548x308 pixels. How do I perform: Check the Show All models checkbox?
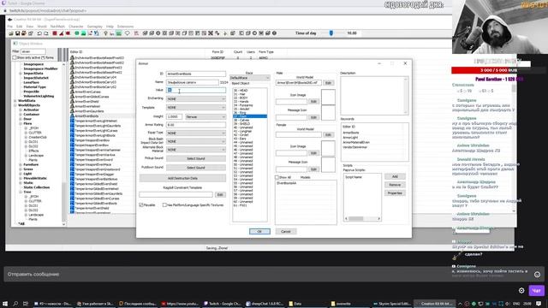pos(277,177)
